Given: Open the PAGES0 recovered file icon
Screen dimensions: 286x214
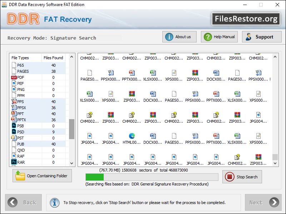Looking at the screenshot, I should [89, 73].
